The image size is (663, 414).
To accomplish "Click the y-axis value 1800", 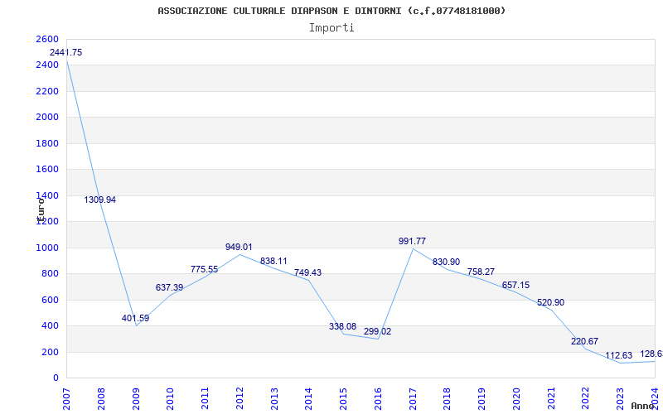I will [47, 143].
